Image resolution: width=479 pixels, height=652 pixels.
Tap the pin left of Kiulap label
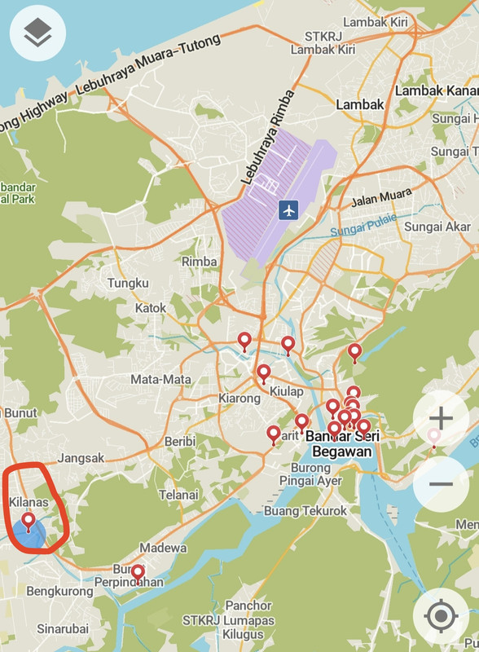click(x=264, y=374)
